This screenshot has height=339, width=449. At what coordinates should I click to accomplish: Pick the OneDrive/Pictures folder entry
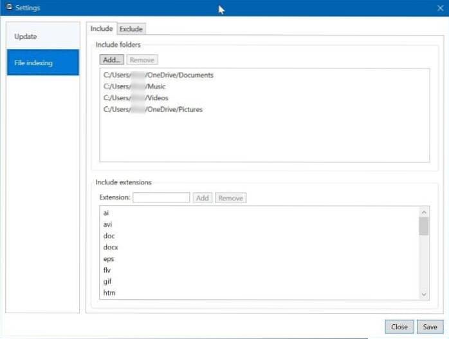(152, 110)
